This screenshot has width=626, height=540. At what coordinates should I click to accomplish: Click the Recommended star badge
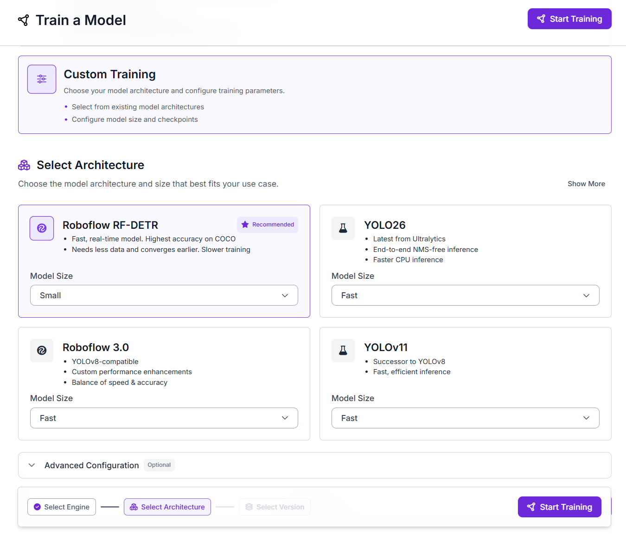pos(268,225)
